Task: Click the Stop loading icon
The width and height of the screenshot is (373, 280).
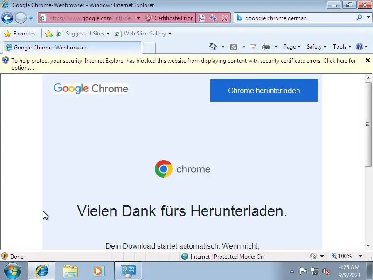Action: point(225,18)
